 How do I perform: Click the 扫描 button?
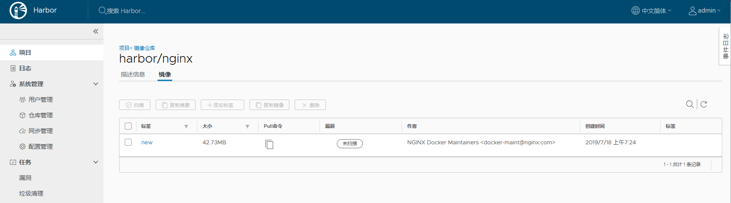(135, 105)
